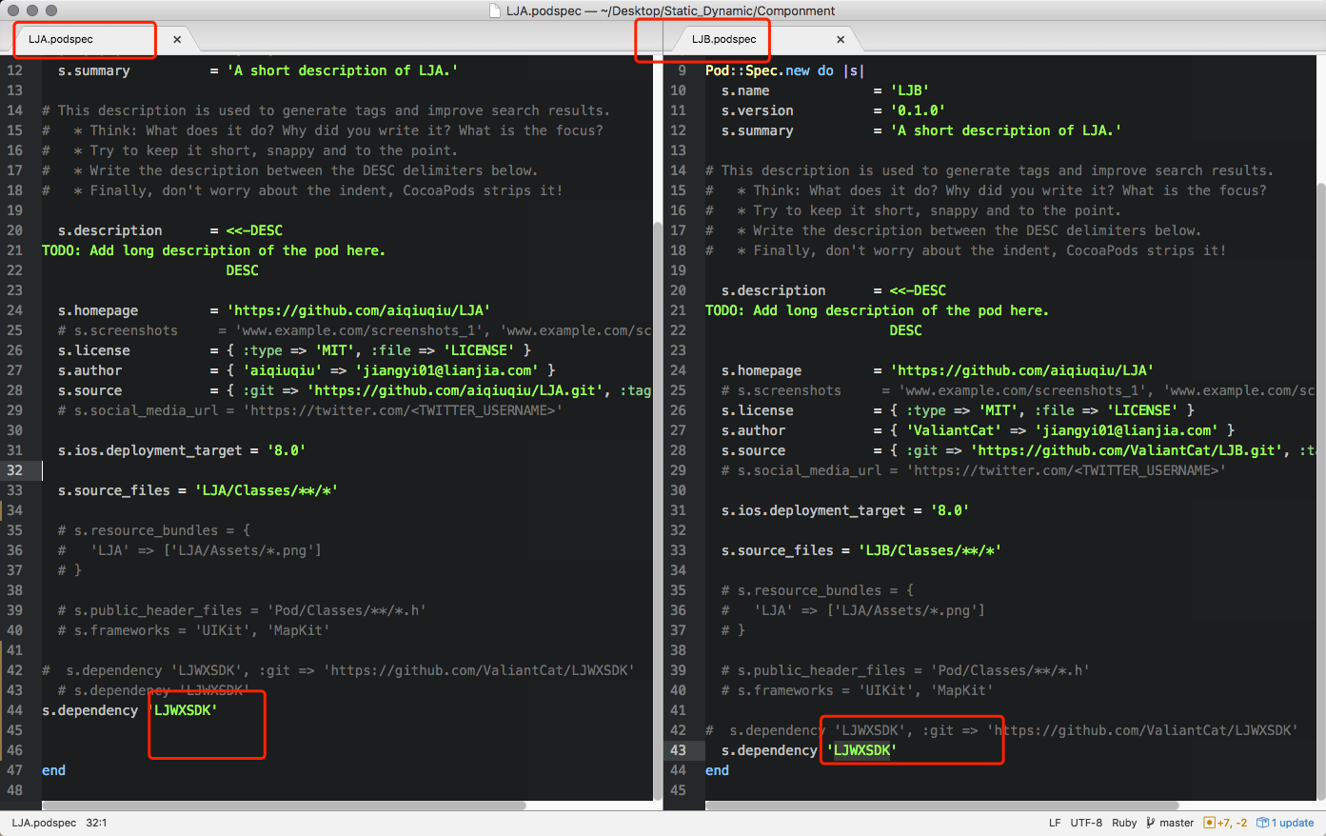Click line number 32 in LJA.podspec gutter
This screenshot has width=1326, height=836.
click(15, 470)
